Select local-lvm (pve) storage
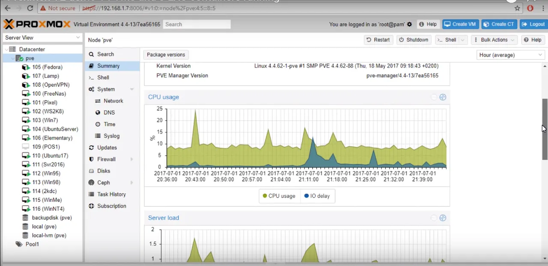The width and height of the screenshot is (548, 266). [x=49, y=235]
